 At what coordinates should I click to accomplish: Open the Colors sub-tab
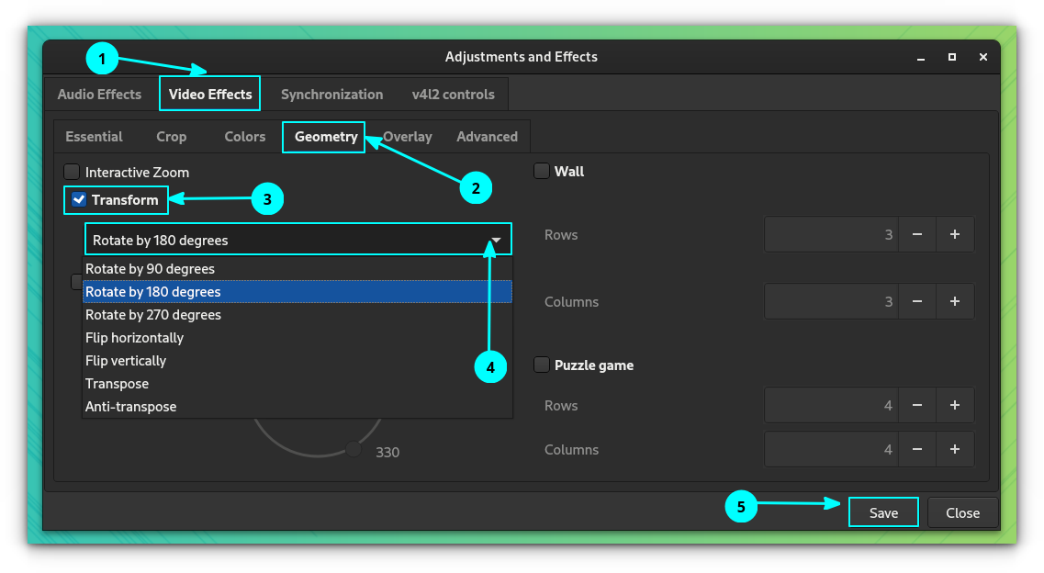[x=244, y=137]
